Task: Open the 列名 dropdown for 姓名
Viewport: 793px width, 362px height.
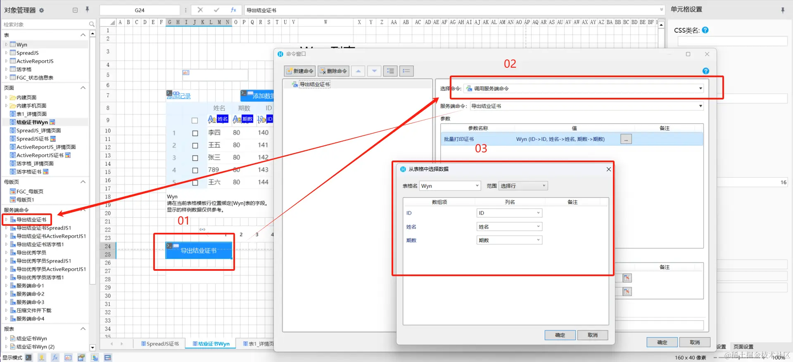Action: point(509,227)
